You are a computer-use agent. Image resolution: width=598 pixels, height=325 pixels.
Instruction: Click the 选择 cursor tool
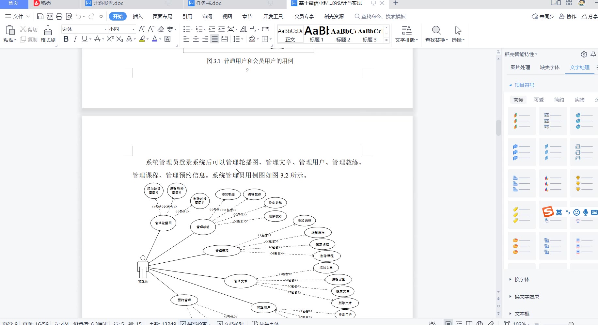tap(458, 34)
